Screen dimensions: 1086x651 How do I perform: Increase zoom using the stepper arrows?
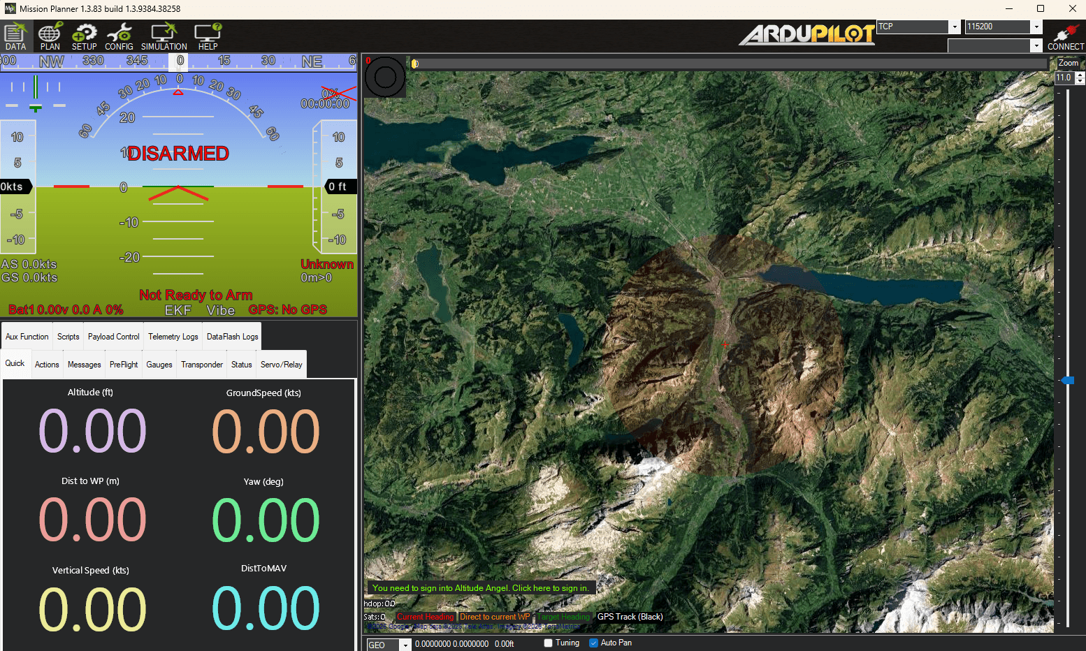point(1080,74)
